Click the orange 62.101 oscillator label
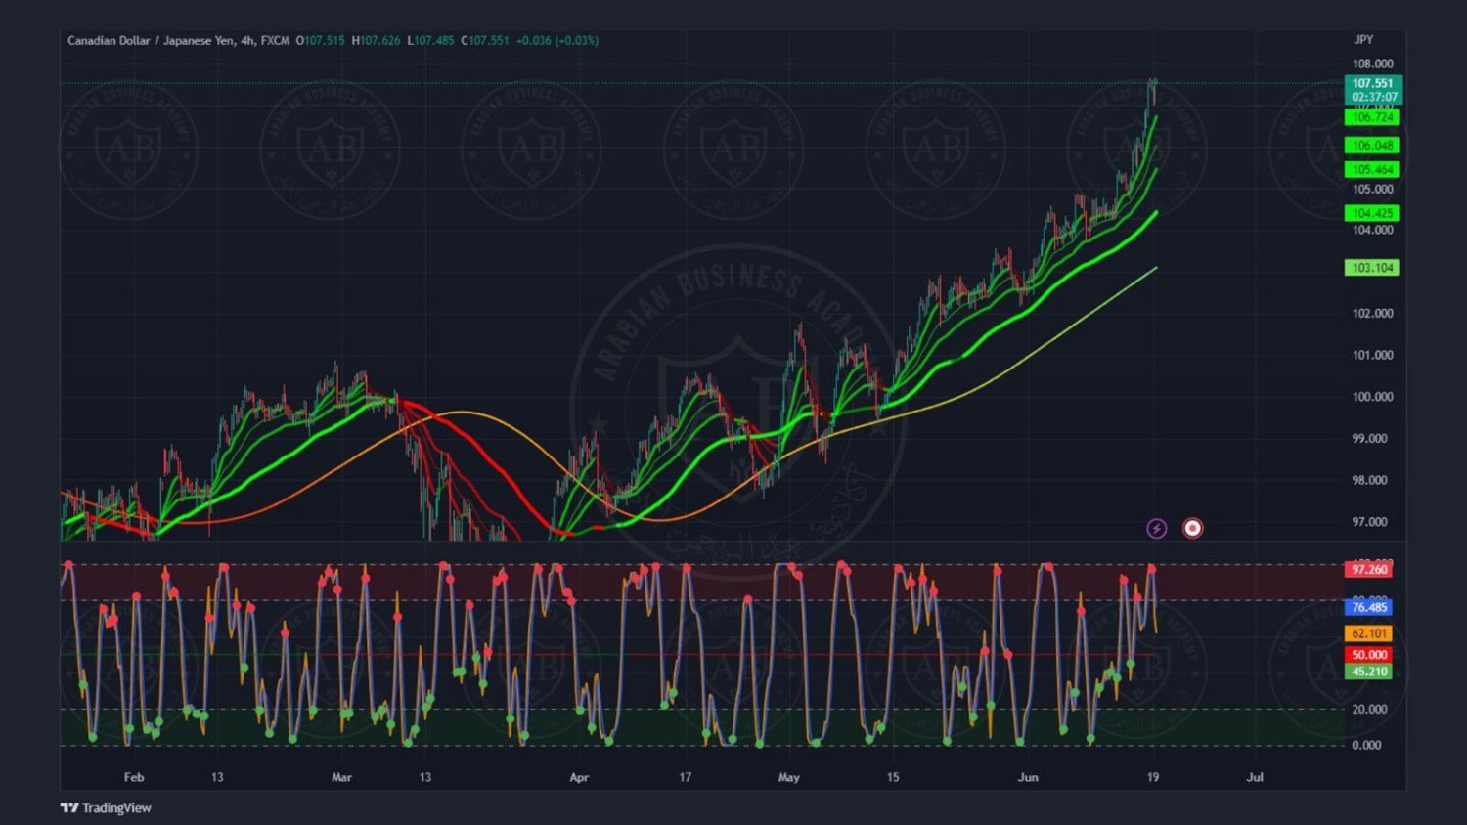This screenshot has width=1467, height=825. click(x=1368, y=633)
